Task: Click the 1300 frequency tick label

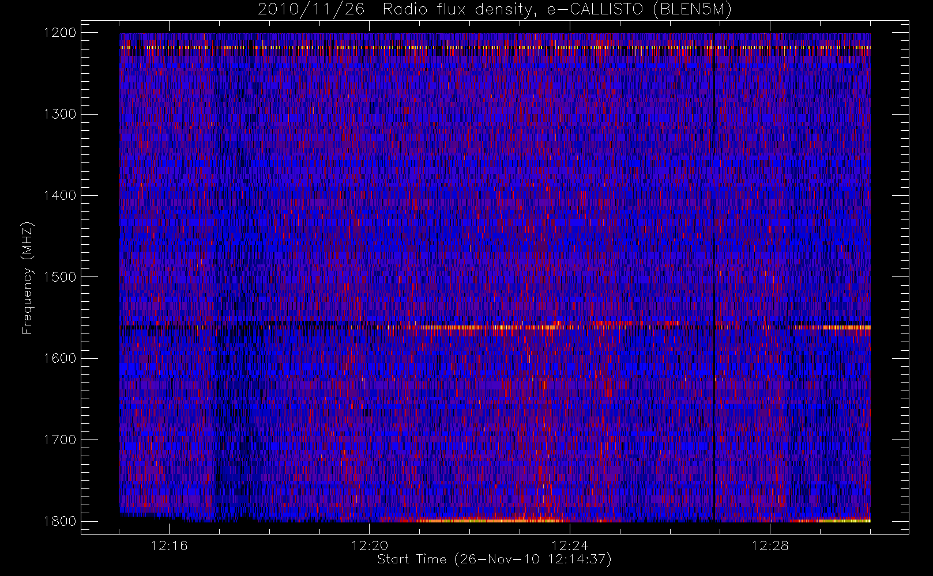Action: coord(60,114)
